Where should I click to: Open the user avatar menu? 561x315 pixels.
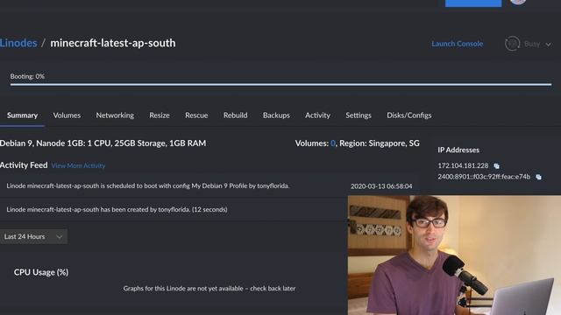click(x=518, y=2)
